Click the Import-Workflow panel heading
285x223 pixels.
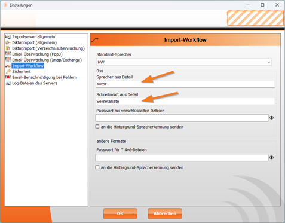point(185,40)
